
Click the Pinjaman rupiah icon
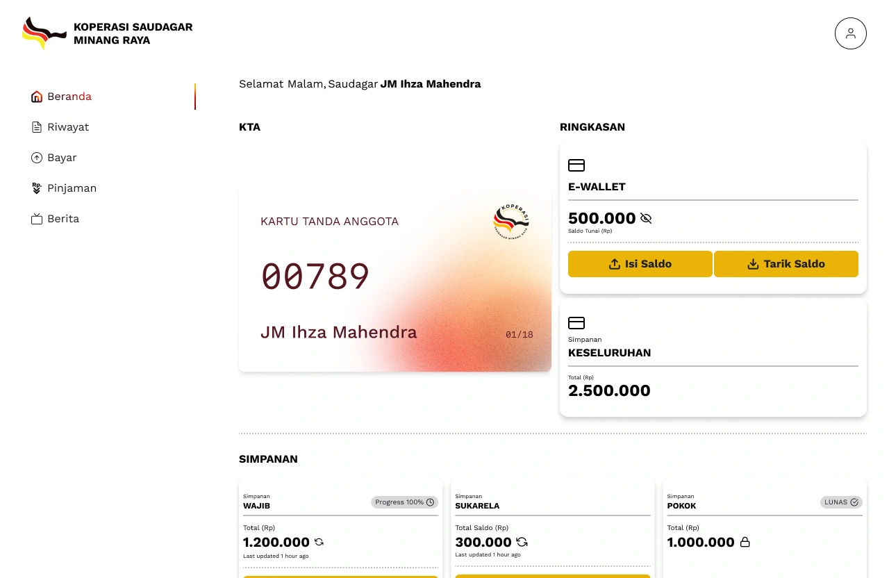click(37, 188)
